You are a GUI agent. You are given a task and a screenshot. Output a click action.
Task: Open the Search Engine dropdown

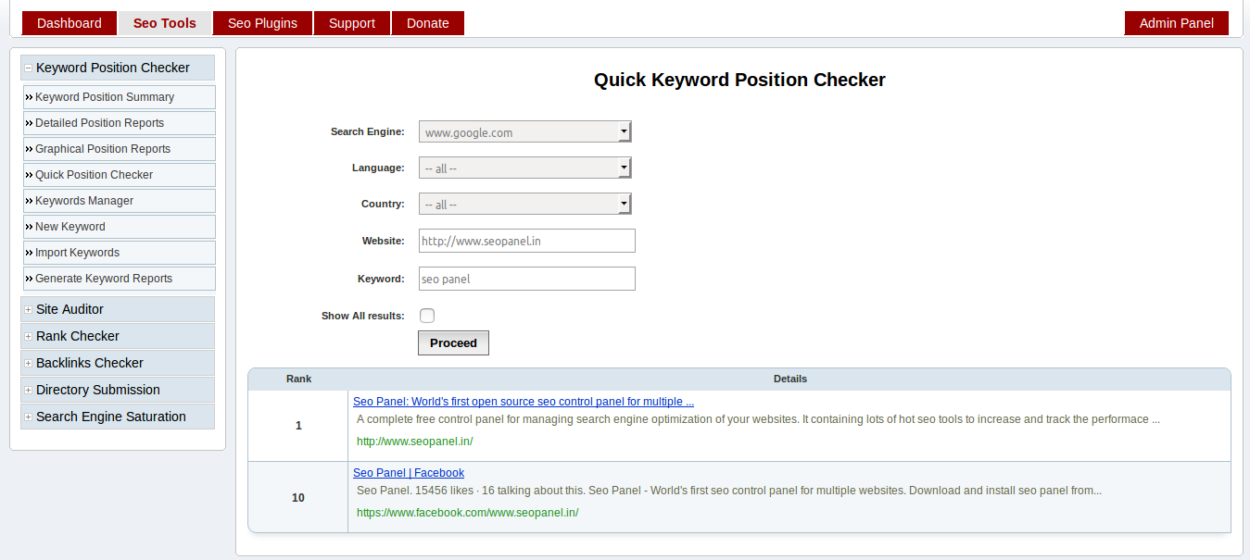524,131
